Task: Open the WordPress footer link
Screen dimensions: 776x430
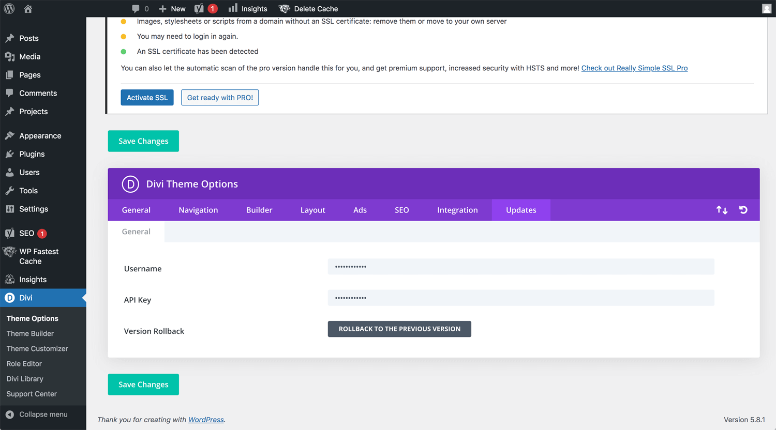Action: pos(206,420)
